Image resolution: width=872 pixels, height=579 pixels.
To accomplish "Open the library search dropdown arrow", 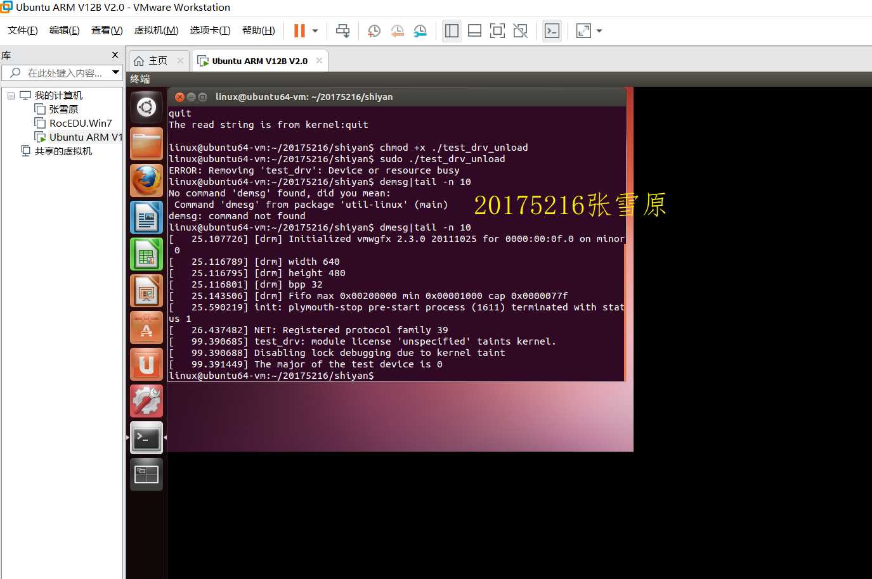I will click(x=115, y=72).
